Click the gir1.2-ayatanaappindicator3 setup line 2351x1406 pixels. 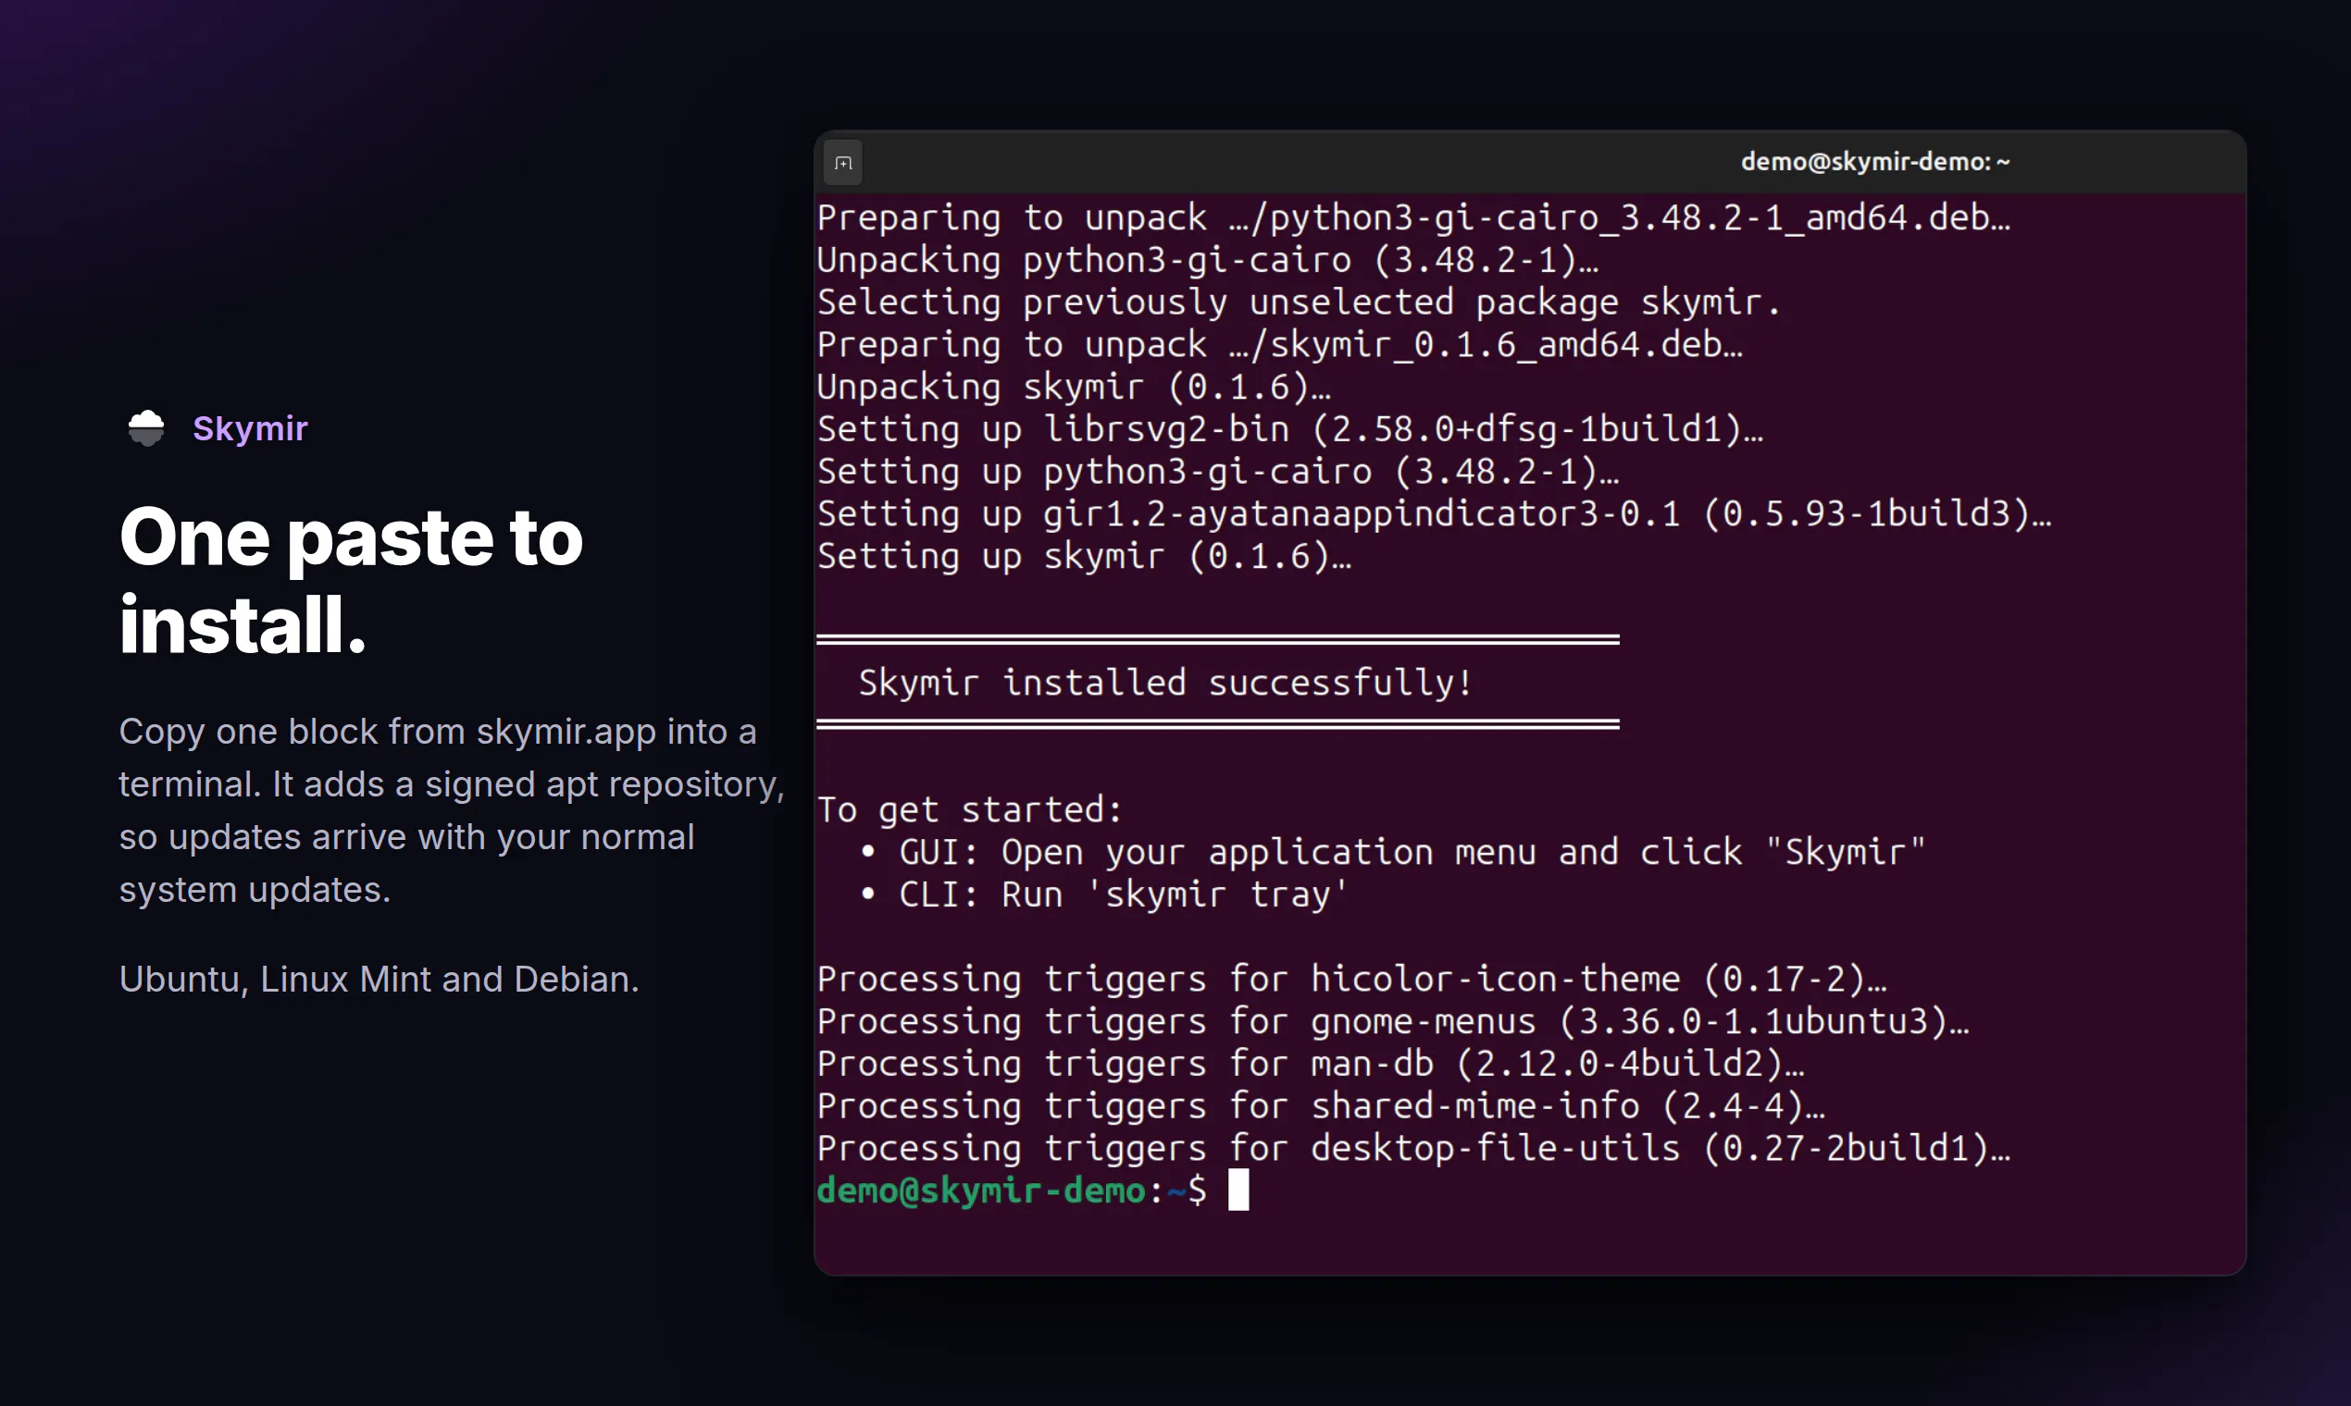click(1434, 513)
